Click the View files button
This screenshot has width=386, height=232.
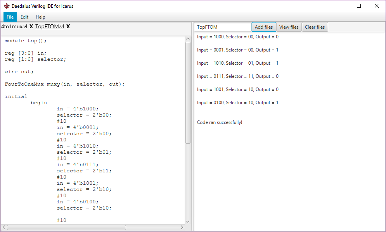(x=289, y=27)
